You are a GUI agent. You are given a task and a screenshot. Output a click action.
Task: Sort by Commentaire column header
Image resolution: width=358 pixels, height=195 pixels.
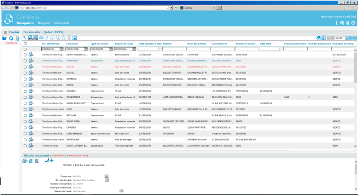tap(219, 44)
